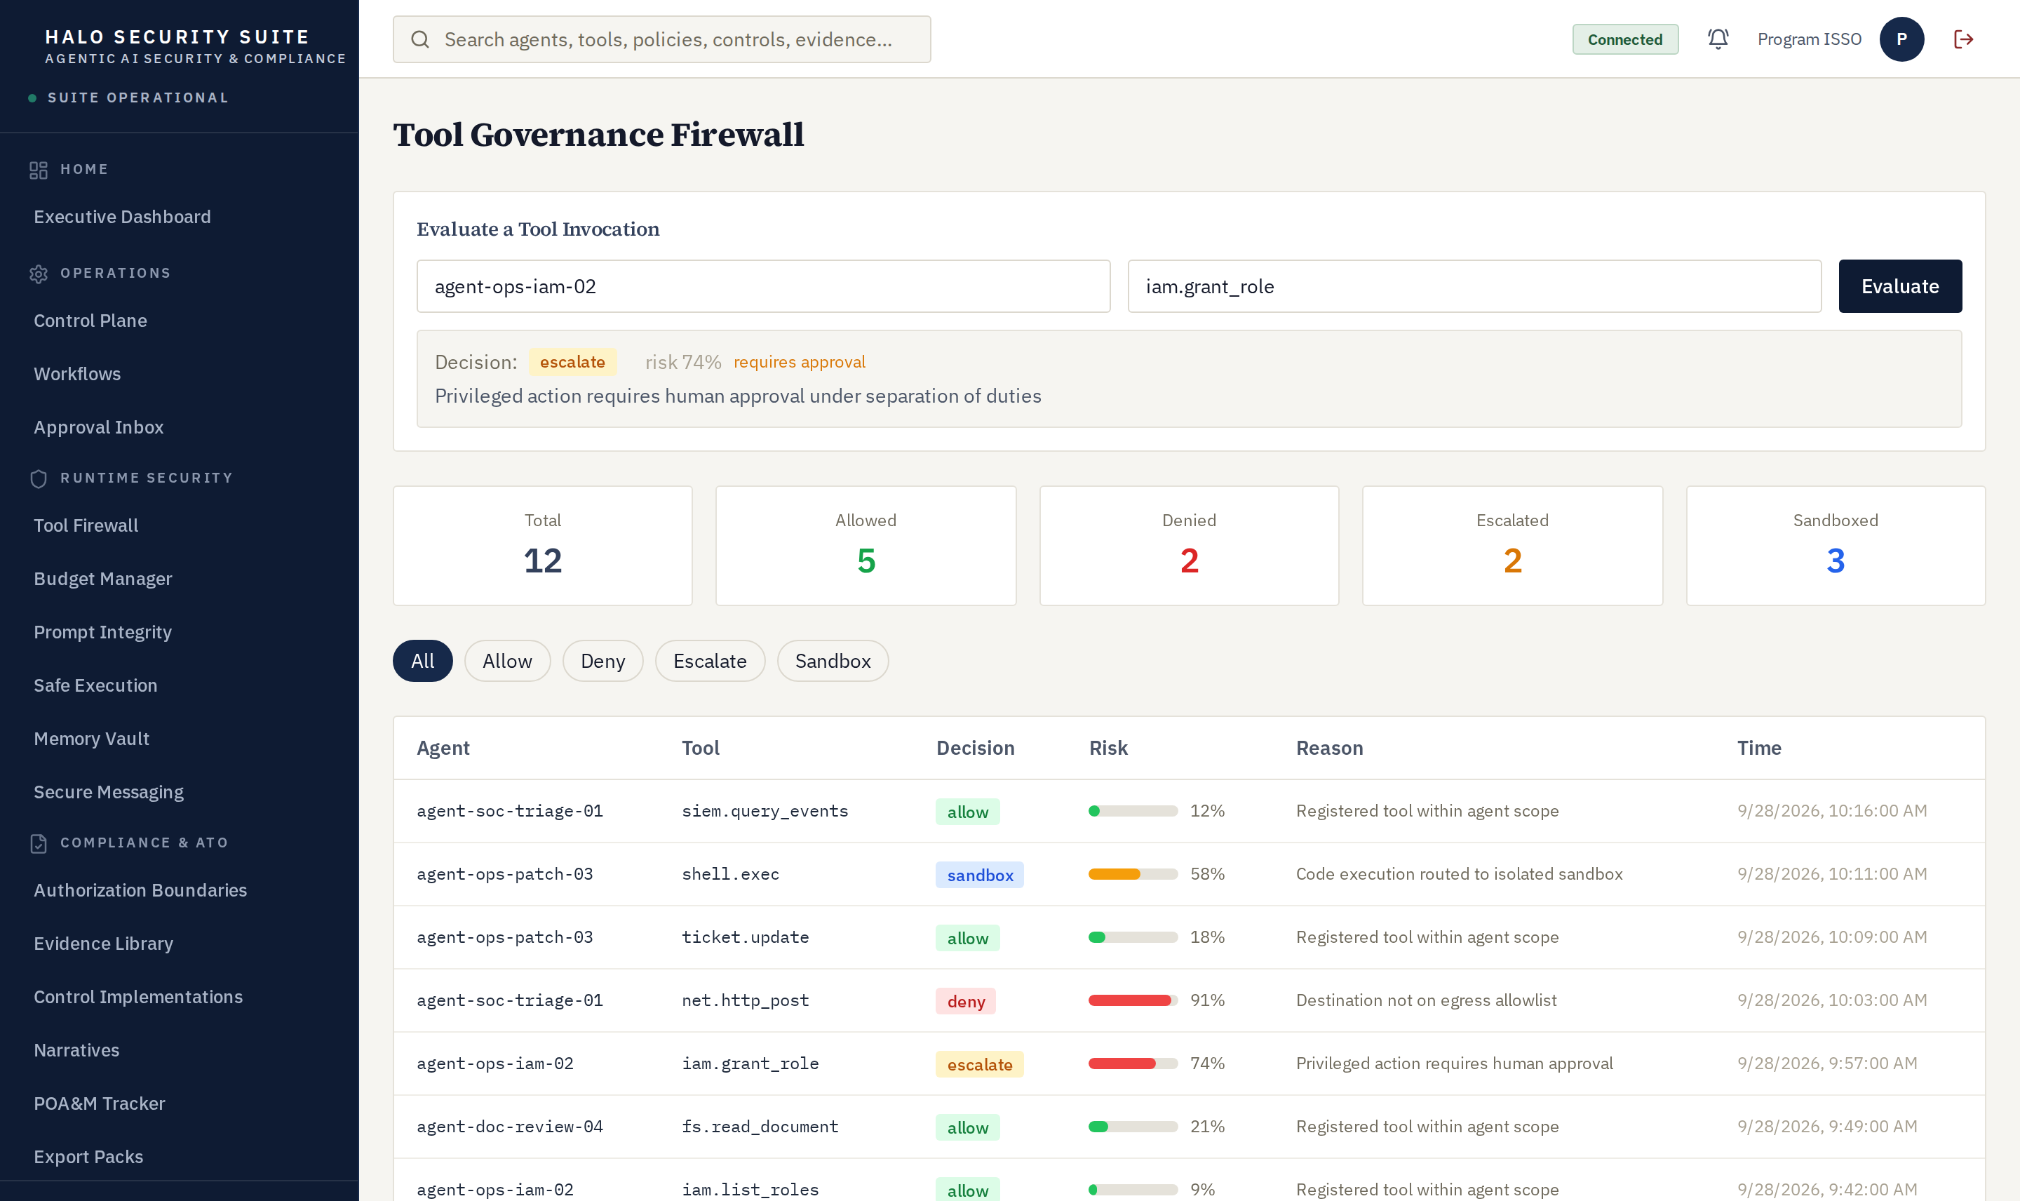Click the tool name input iam.grant_role
Screen dimensions: 2020x1201
tap(1474, 286)
